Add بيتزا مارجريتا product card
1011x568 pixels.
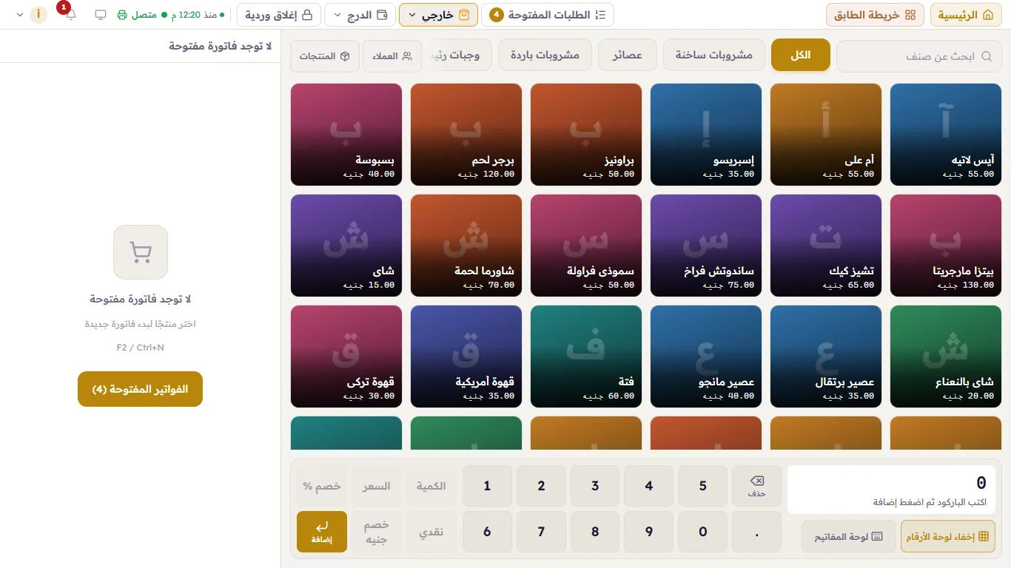pyautogui.click(x=945, y=246)
